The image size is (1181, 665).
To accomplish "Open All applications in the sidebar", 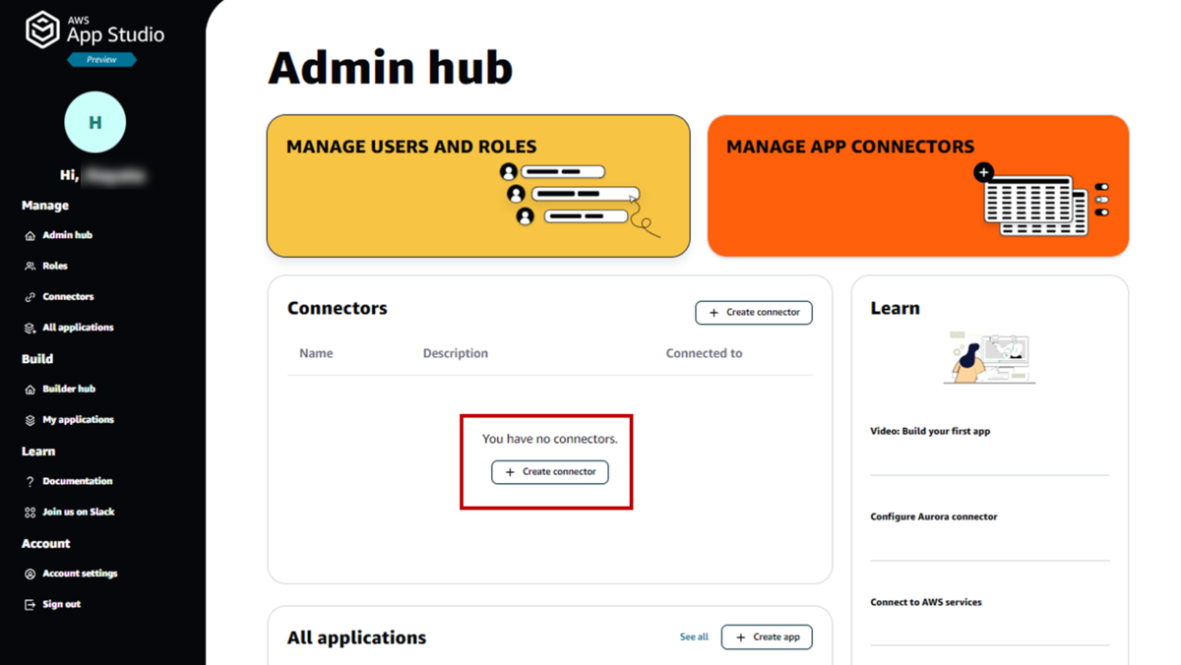I will (x=78, y=328).
